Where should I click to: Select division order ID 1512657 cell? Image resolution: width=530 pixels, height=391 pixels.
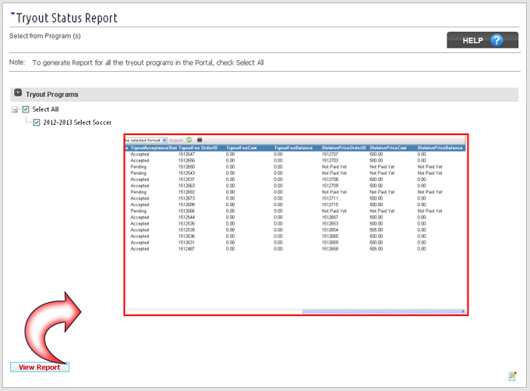[x=330, y=217]
